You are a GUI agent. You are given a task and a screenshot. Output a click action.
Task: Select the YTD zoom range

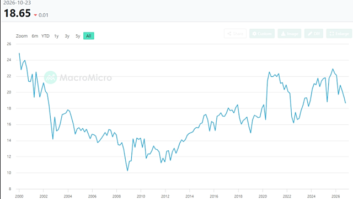coord(45,36)
